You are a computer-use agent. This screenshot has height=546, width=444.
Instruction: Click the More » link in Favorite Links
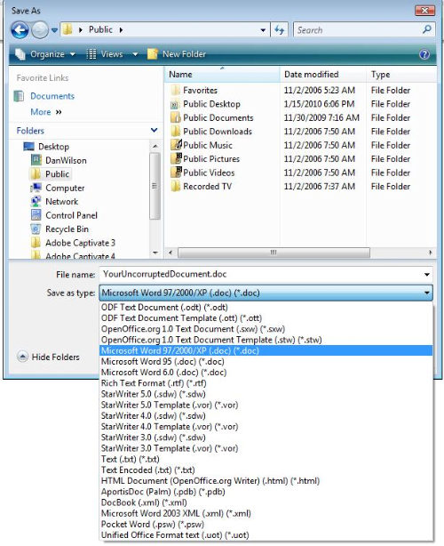[46, 112]
